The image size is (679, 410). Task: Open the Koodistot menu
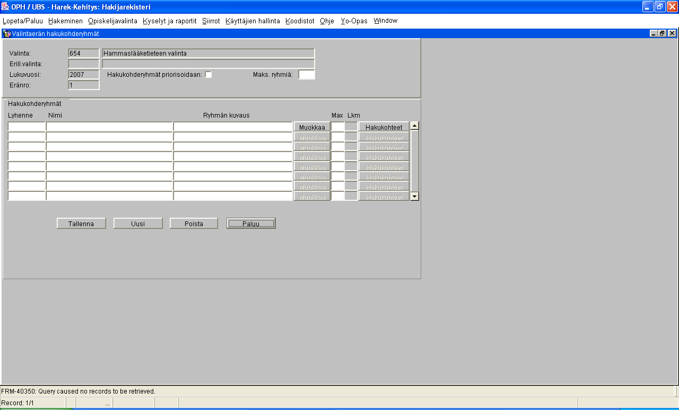[300, 21]
